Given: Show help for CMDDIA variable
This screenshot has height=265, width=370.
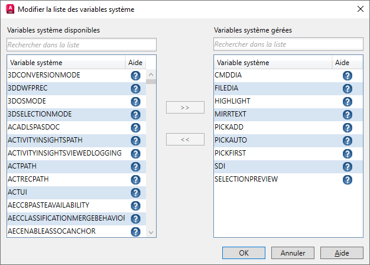Looking at the screenshot, I should click(x=348, y=76).
